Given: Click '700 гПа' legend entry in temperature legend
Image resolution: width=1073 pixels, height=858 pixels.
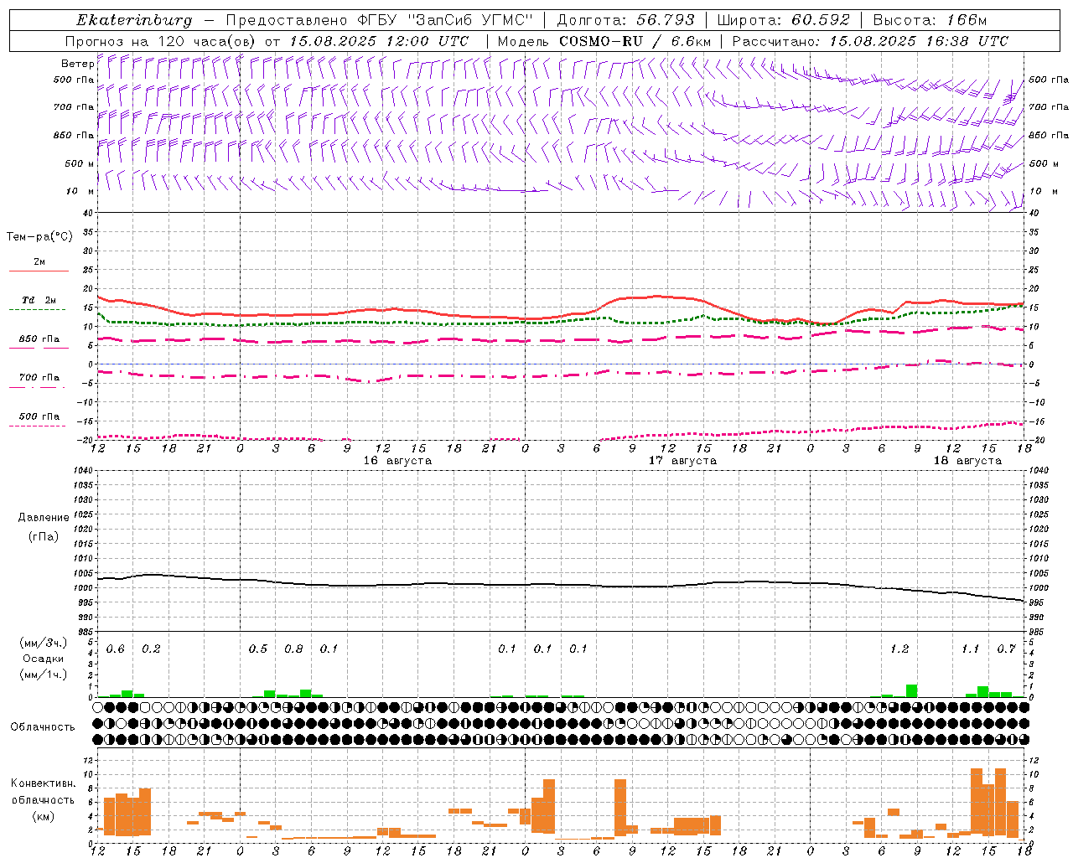Looking at the screenshot, I should pyautogui.click(x=39, y=378).
